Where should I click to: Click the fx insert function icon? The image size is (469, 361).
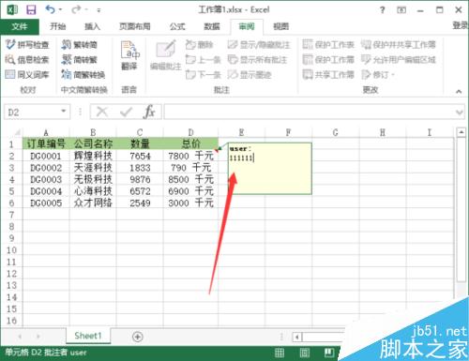point(149,112)
